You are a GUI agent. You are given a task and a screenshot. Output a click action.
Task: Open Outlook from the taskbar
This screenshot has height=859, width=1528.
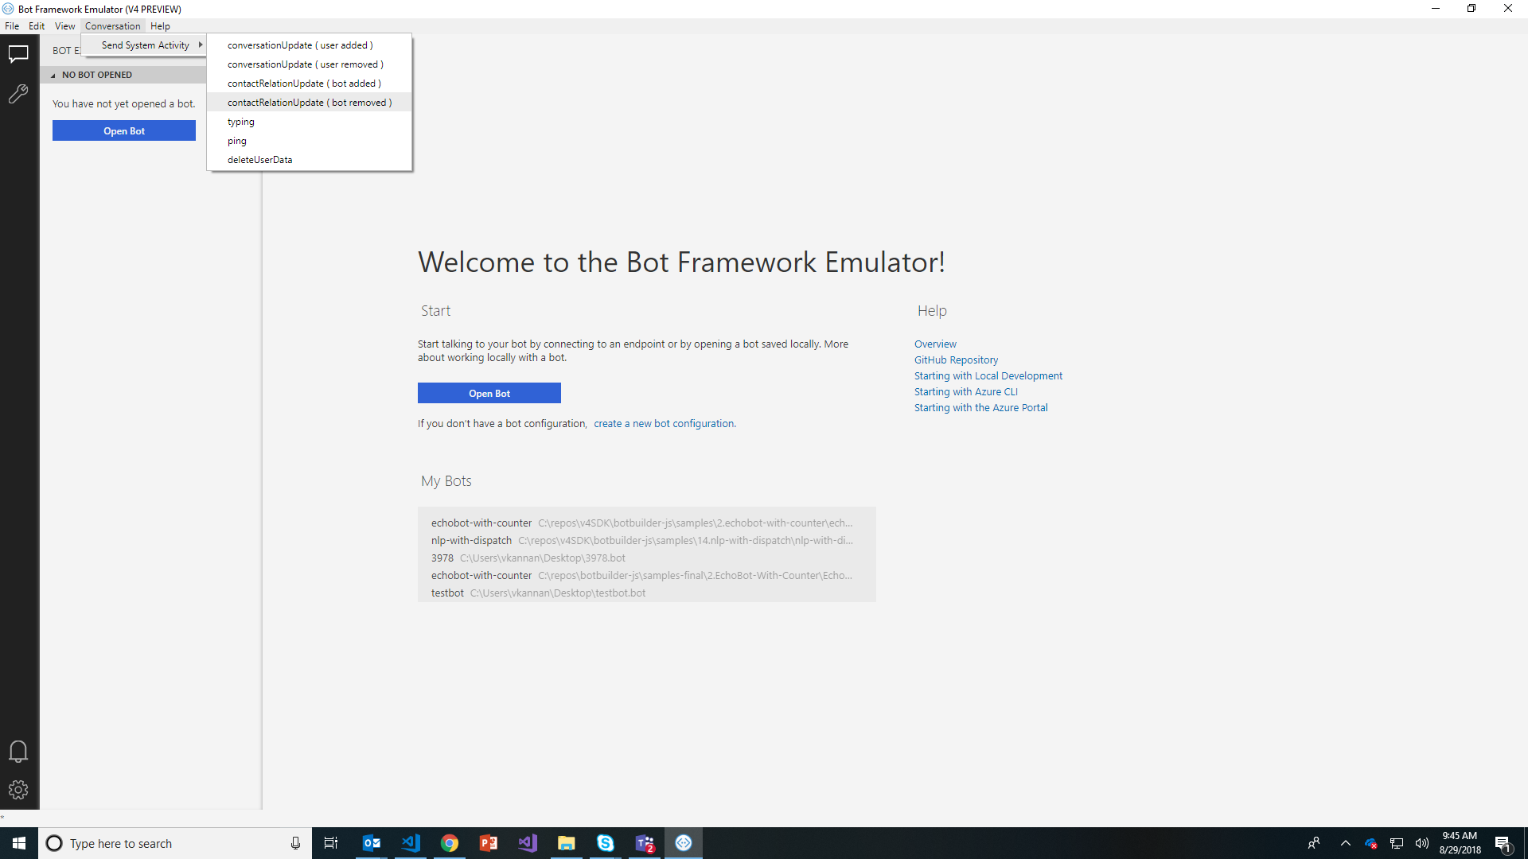click(x=372, y=842)
